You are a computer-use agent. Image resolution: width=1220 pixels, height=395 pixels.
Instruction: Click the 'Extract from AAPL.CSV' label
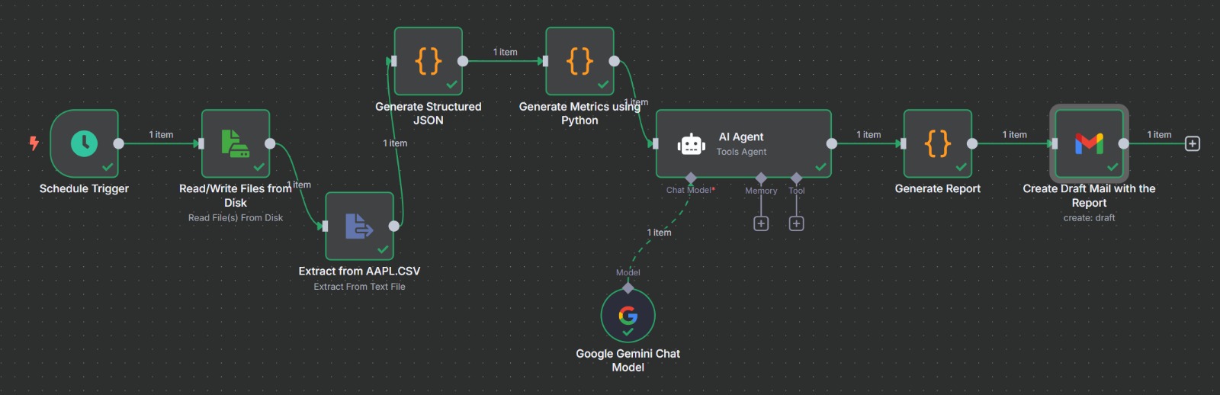[x=359, y=271]
